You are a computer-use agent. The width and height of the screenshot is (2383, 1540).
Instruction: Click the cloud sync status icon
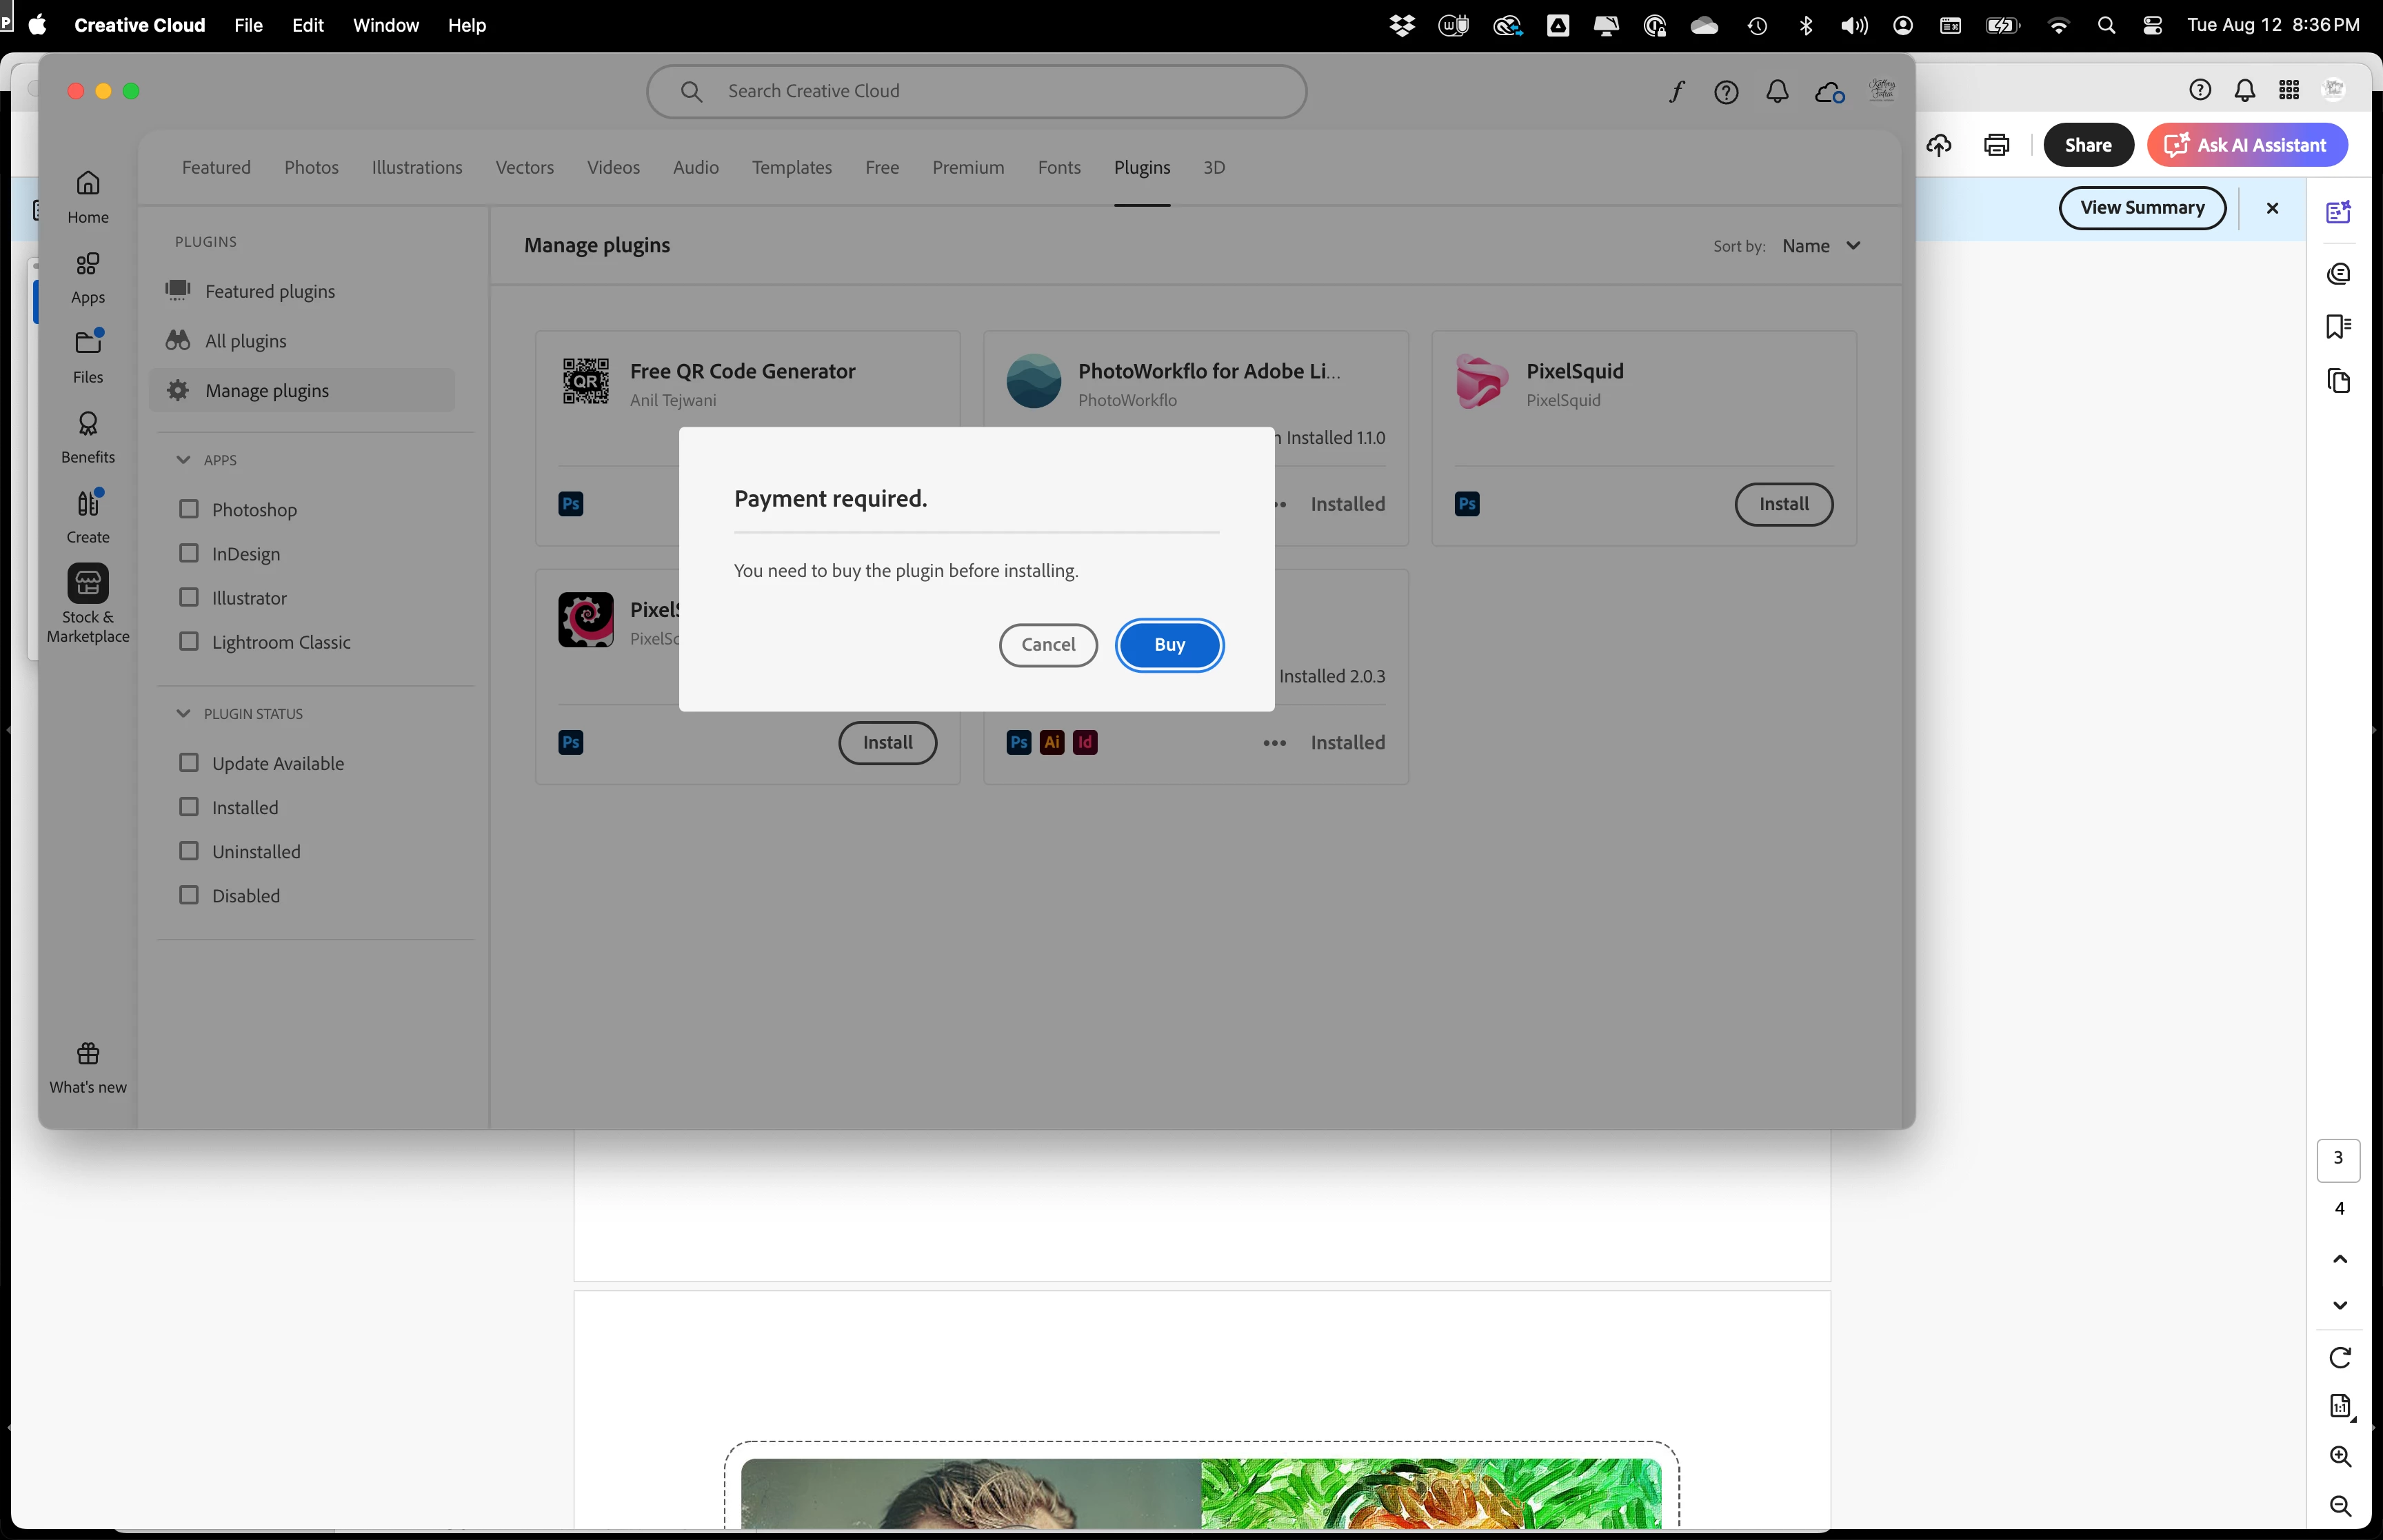pos(1829,92)
